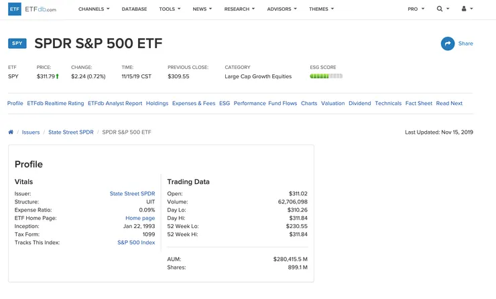
Task: Open the Research dropdown menu
Action: [240, 9]
